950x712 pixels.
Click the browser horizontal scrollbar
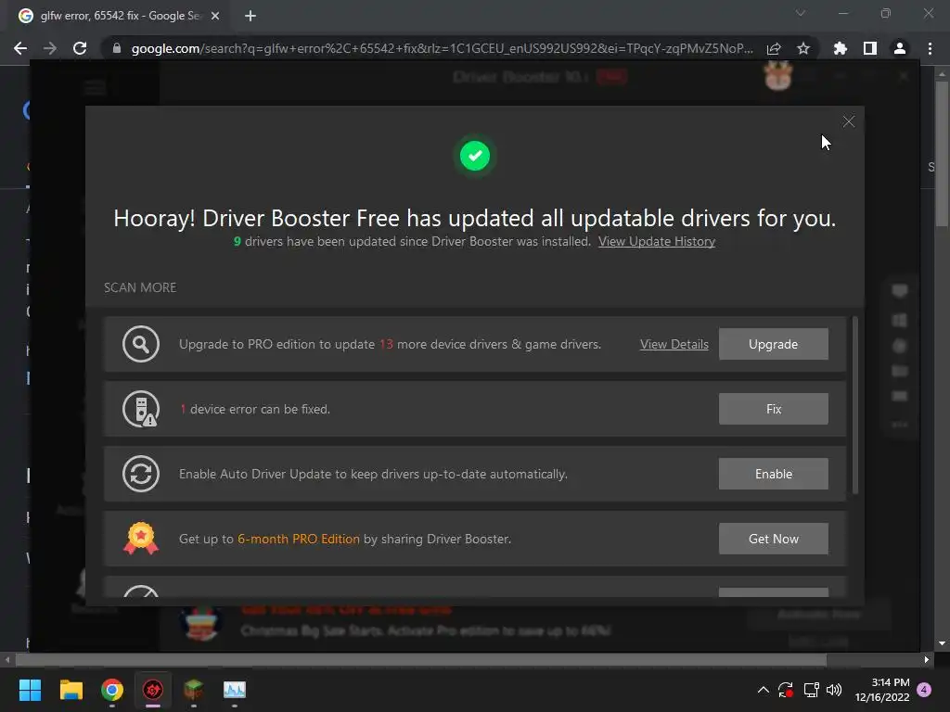[x=421, y=659]
